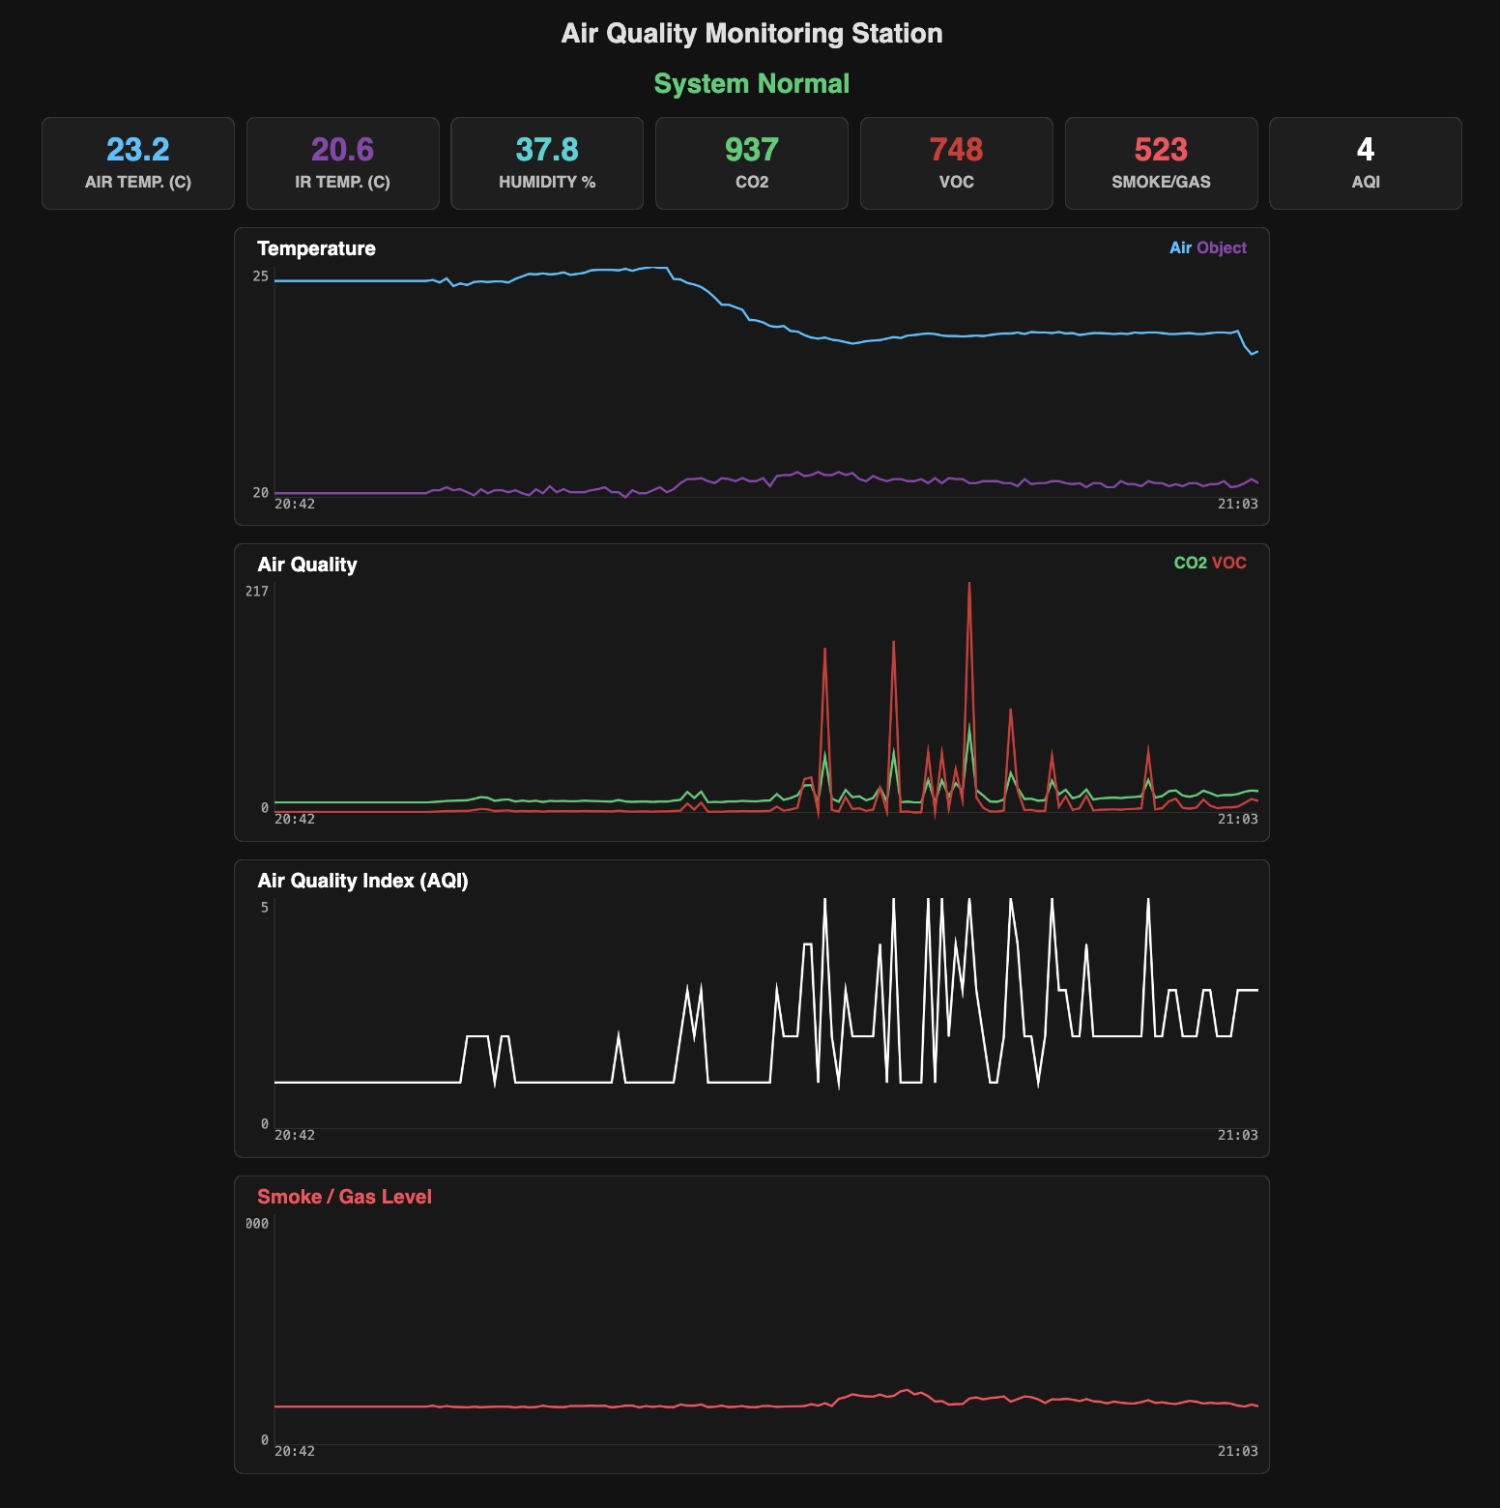
Task: Click the Air Temp 23.2 reading card
Action: [x=138, y=163]
